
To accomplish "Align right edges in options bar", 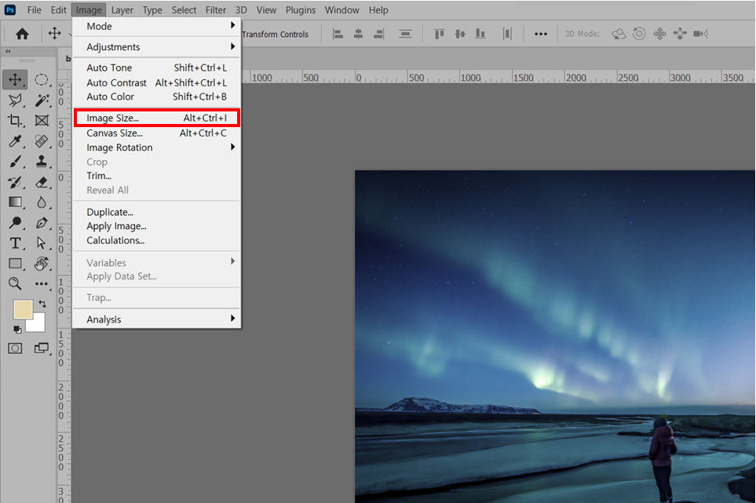I will tap(379, 34).
